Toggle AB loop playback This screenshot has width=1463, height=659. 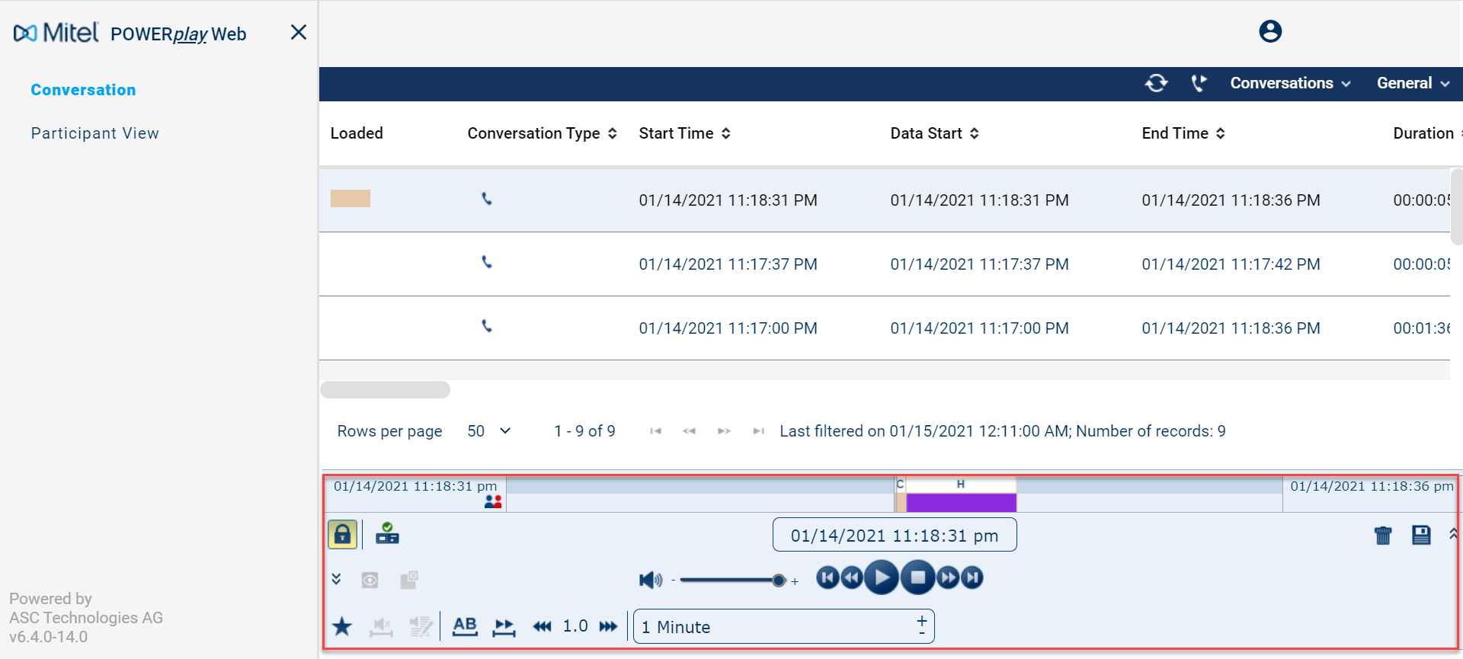[464, 626]
